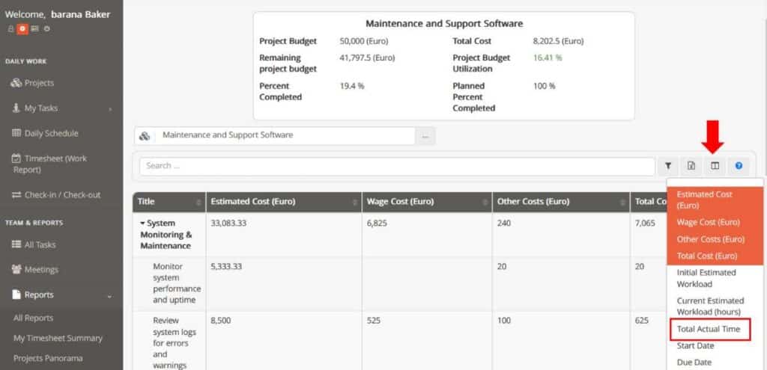This screenshot has width=767, height=370.
Task: Click the All Tasks list icon
Action: [x=16, y=244]
